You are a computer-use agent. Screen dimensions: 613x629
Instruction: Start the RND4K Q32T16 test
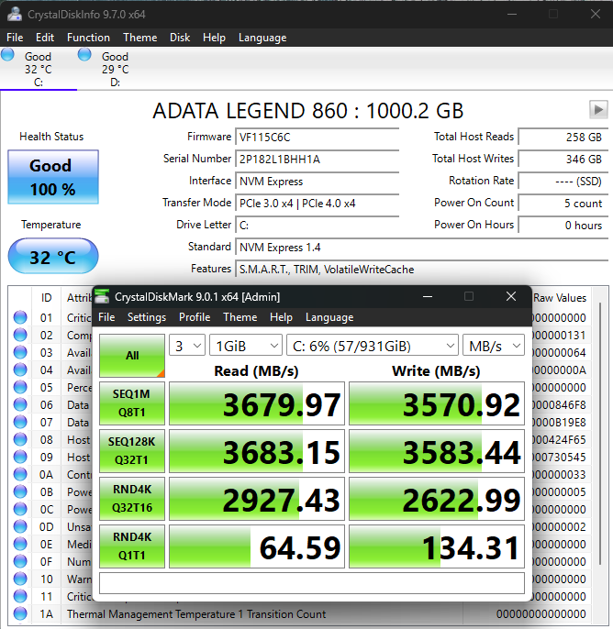point(132,499)
